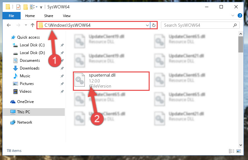Open Downloads in Quick access
The height and width of the screenshot is (160, 248).
pyautogui.click(x=30, y=68)
